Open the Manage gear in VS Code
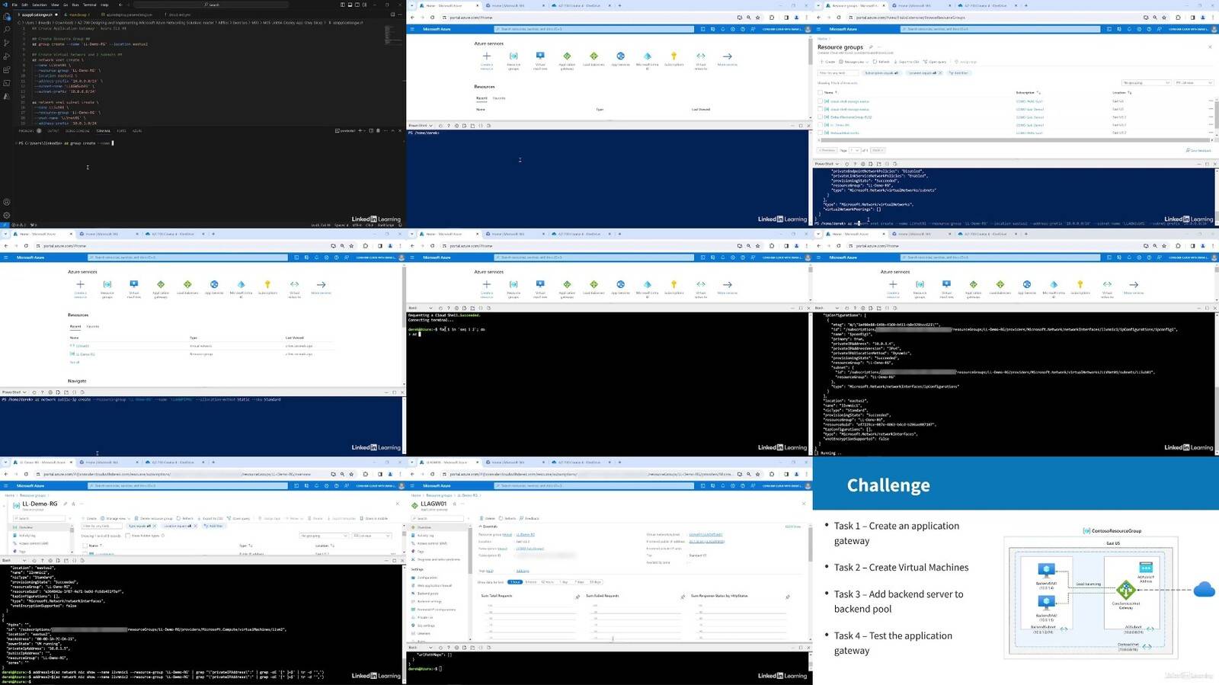This screenshot has height=685, width=1219. (7, 215)
